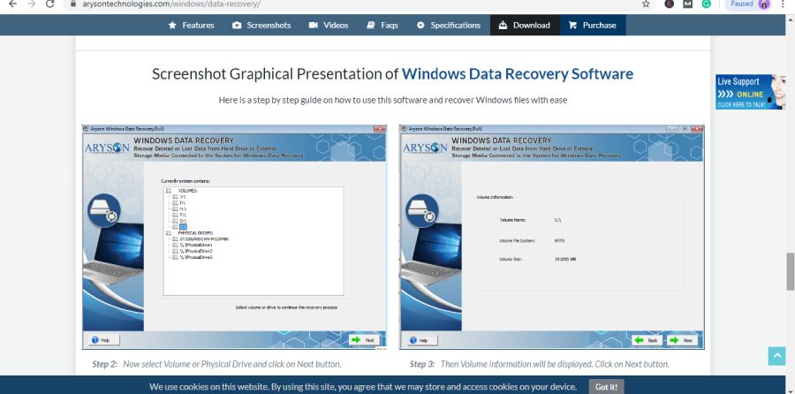Click the drive recovery icon in the Step 3 screenshot
Screen dimensions: 795x394
click(x=422, y=210)
